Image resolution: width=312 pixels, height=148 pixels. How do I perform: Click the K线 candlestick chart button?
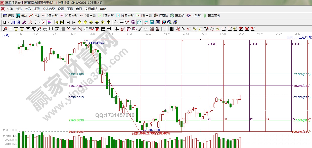tap(34, 16)
